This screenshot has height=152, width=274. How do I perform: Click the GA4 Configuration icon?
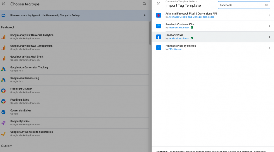coord(4,48)
